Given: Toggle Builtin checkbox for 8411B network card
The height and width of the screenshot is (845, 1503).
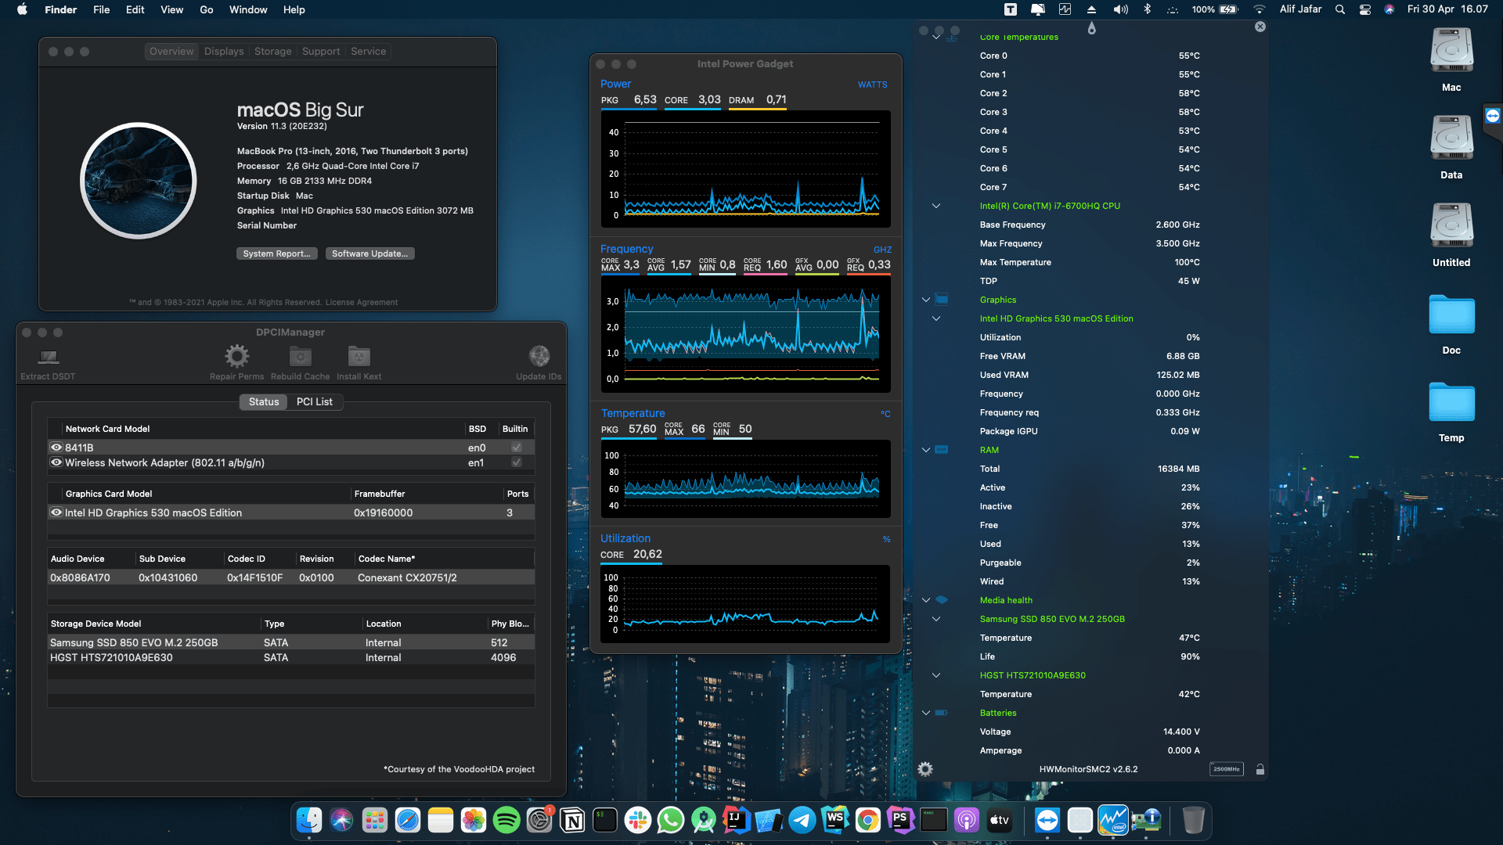Looking at the screenshot, I should coord(517,448).
